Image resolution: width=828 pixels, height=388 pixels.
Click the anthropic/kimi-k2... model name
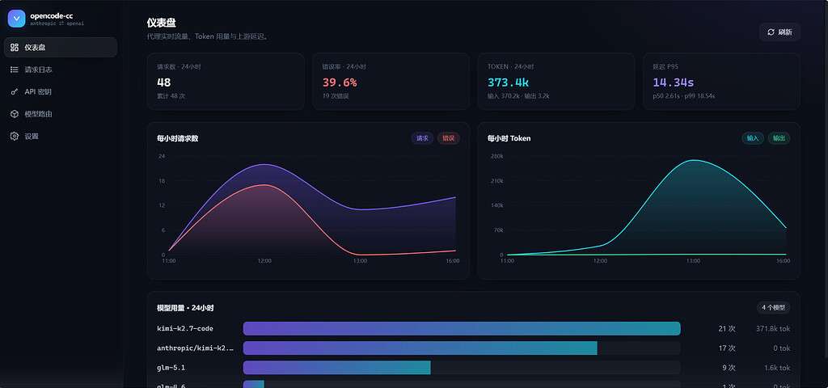click(x=196, y=348)
